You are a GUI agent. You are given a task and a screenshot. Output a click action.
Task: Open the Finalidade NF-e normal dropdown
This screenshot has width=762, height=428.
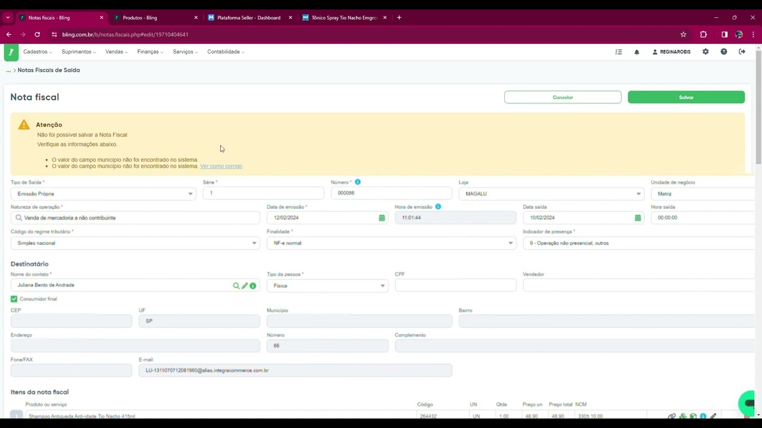pyautogui.click(x=391, y=243)
